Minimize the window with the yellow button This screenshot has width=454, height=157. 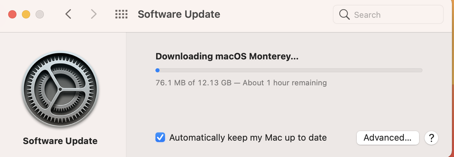pos(26,14)
